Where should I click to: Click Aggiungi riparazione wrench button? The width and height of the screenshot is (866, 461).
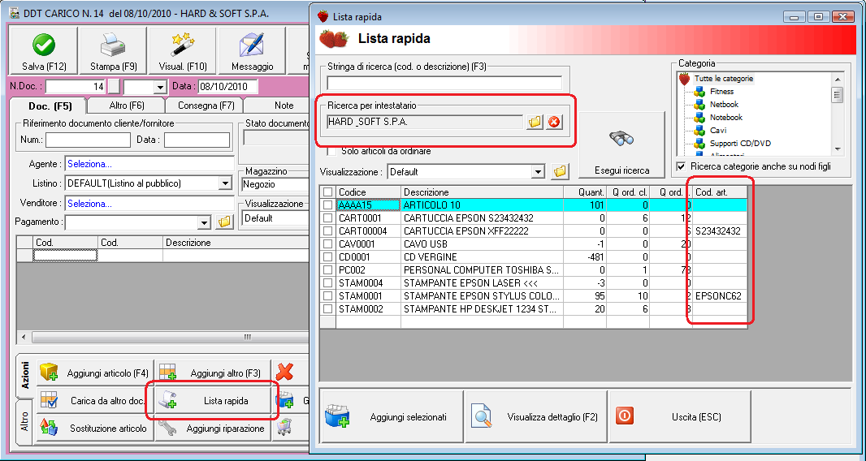click(x=214, y=428)
